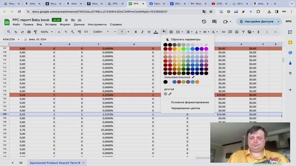296x166 pixels.
Task: Click Сбросить параметры to reset fill
Action: [185, 39]
